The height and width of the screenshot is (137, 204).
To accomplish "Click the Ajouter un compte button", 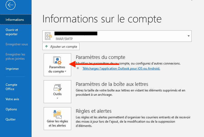I will point(61,46).
